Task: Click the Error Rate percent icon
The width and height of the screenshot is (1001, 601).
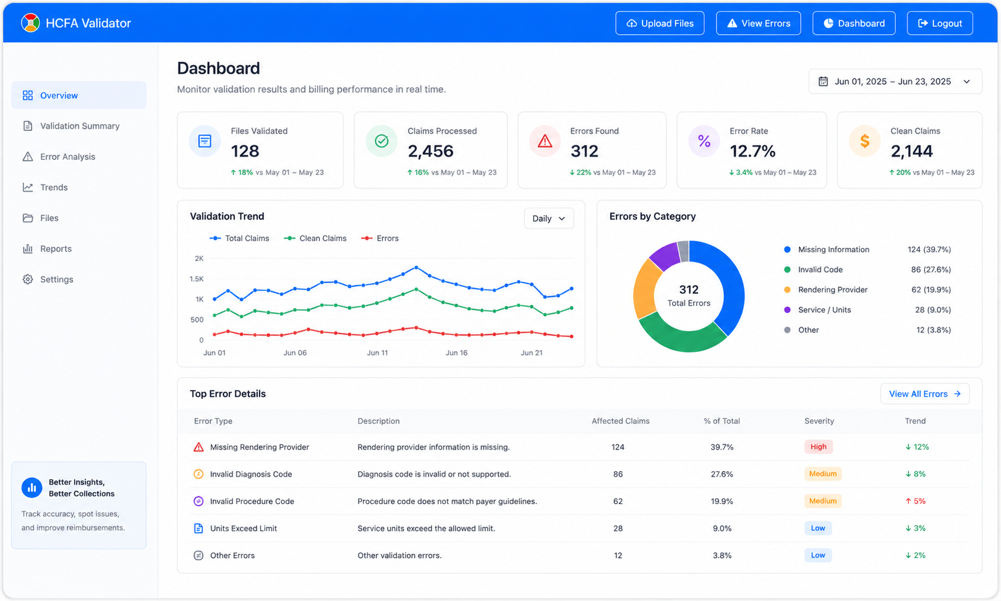Action: [704, 141]
